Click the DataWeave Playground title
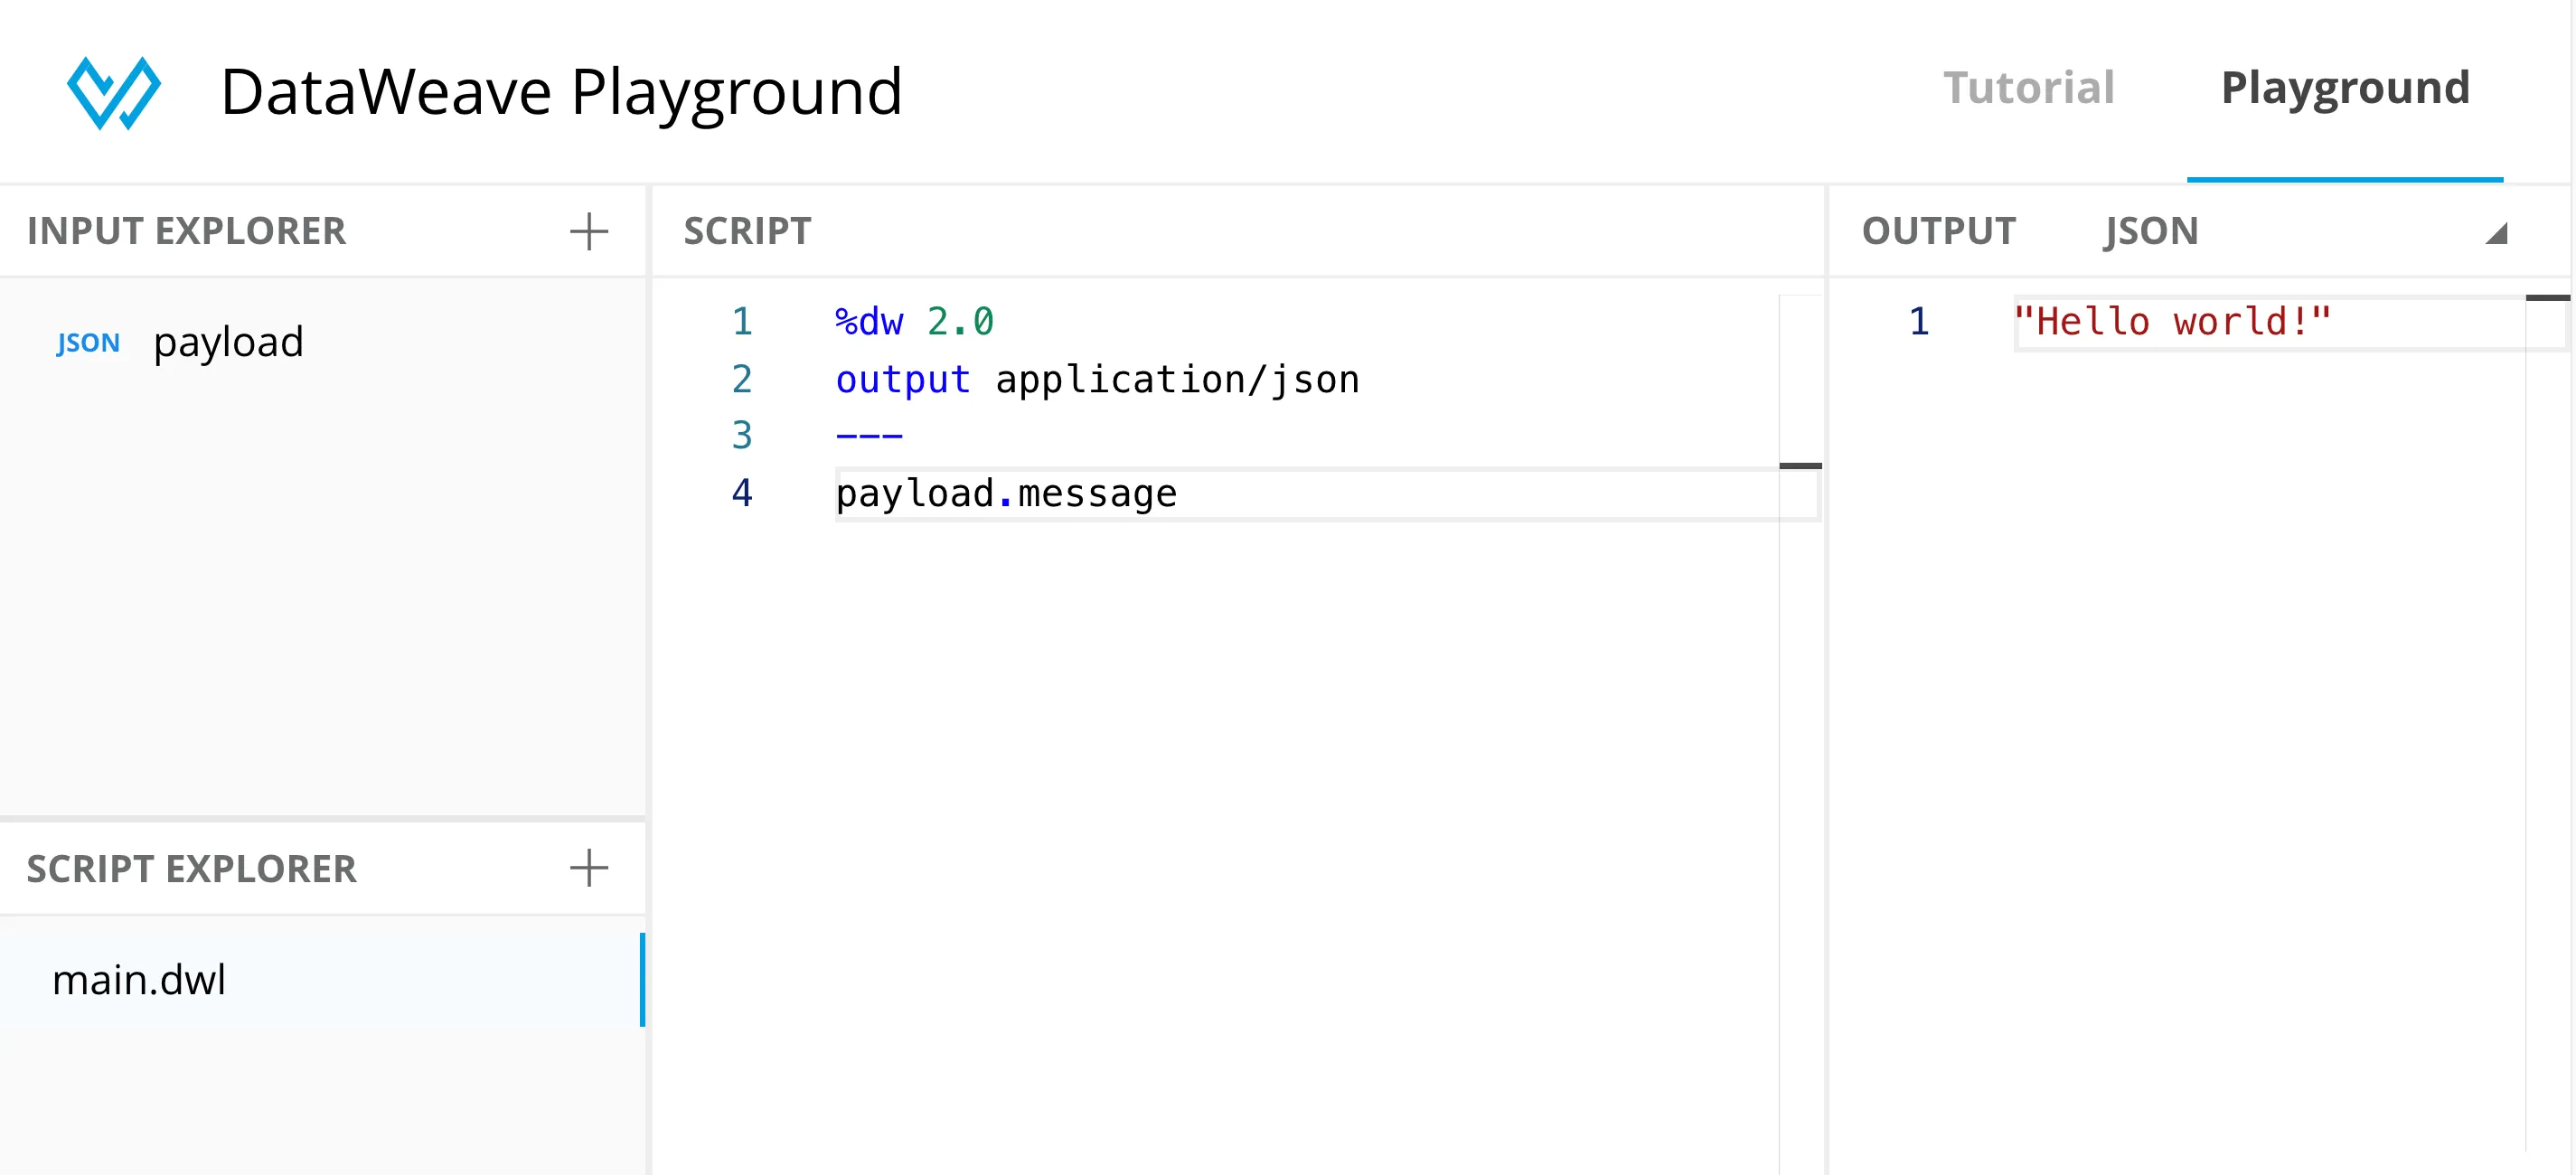Screen dimensions: 2576x1175 pos(561,93)
